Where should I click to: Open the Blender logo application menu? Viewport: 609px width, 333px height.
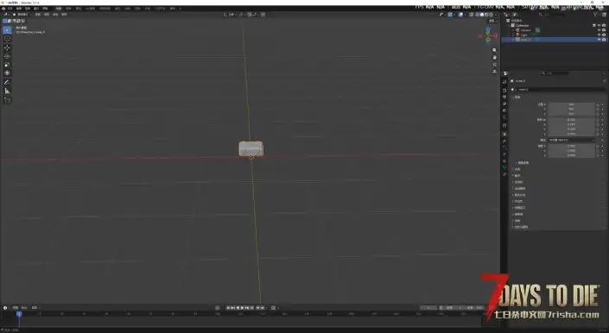(3, 8)
